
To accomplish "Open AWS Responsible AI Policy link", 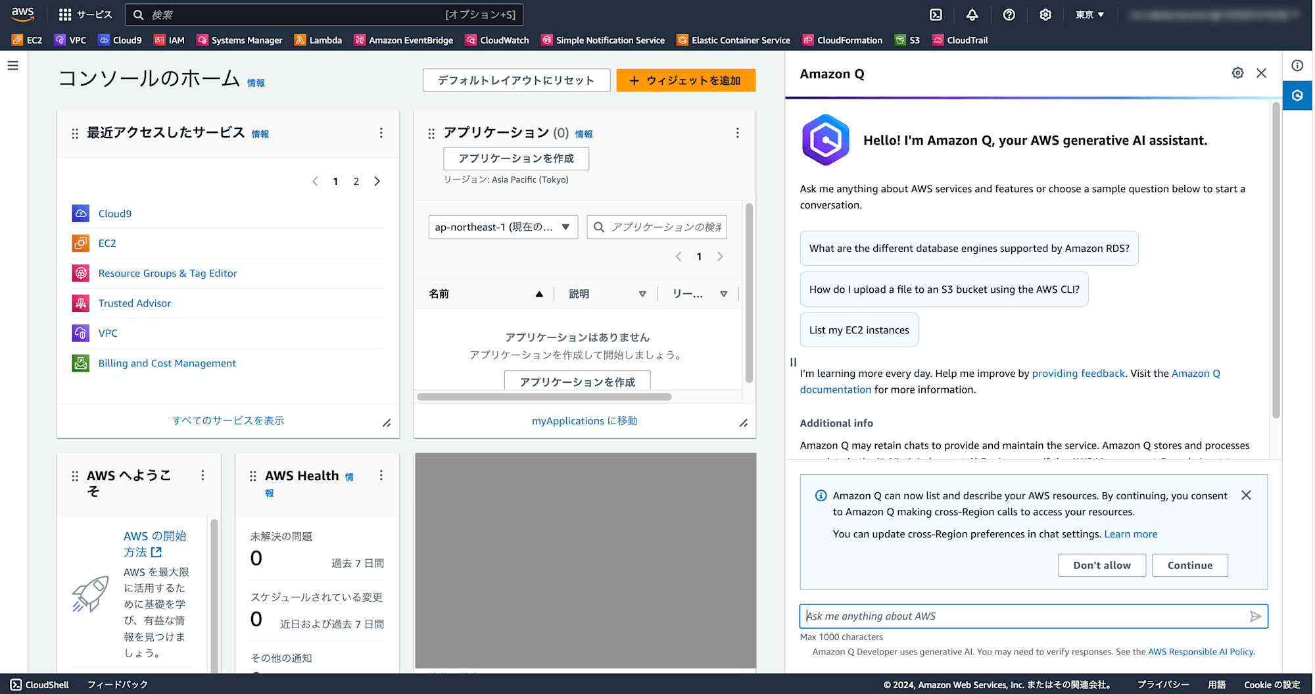I will point(1201,652).
